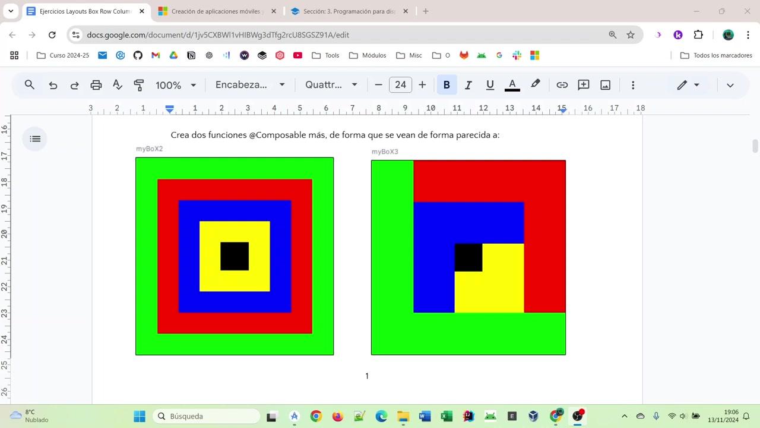The width and height of the screenshot is (760, 428).
Task: Run spelling and grammar check
Action: tap(118, 85)
